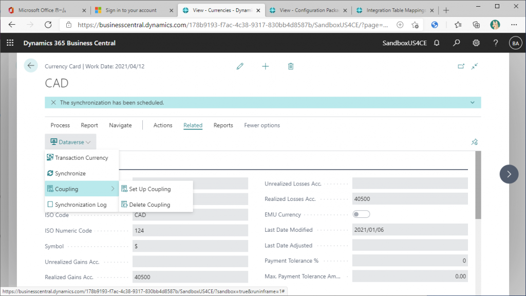Open the search magnifier in Business Central header

(x=456, y=43)
